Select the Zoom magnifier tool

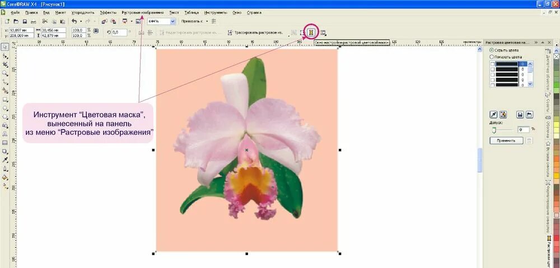[5, 73]
